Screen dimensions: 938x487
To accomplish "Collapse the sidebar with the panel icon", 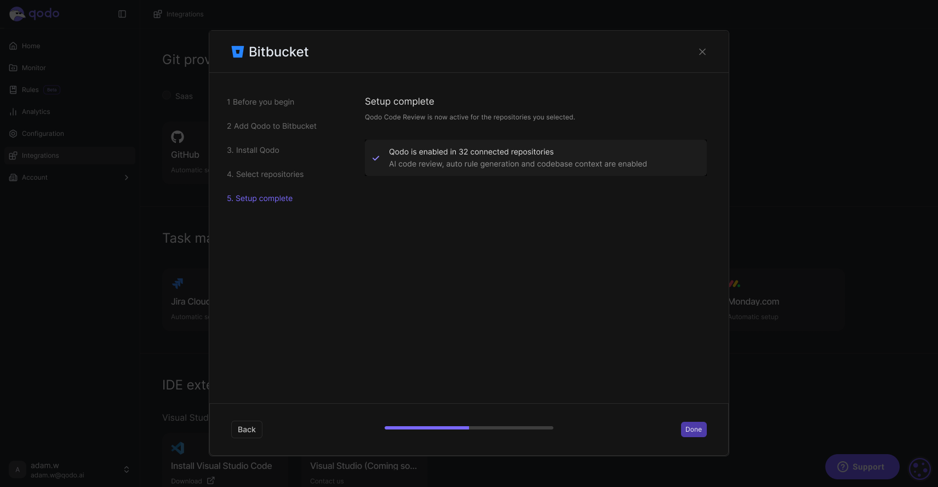I will [x=122, y=14].
